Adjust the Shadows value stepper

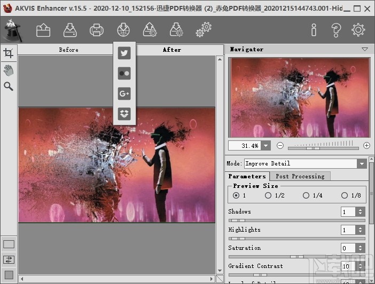tap(360, 211)
